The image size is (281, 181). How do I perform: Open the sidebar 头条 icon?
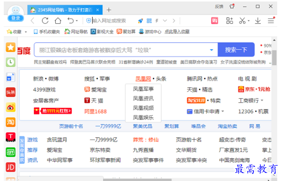coord(11,92)
